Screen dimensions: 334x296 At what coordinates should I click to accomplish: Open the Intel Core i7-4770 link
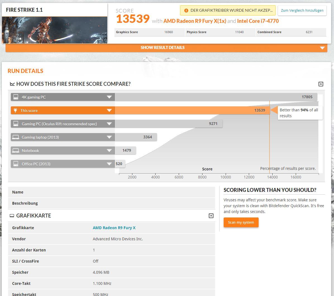pyautogui.click(x=258, y=21)
